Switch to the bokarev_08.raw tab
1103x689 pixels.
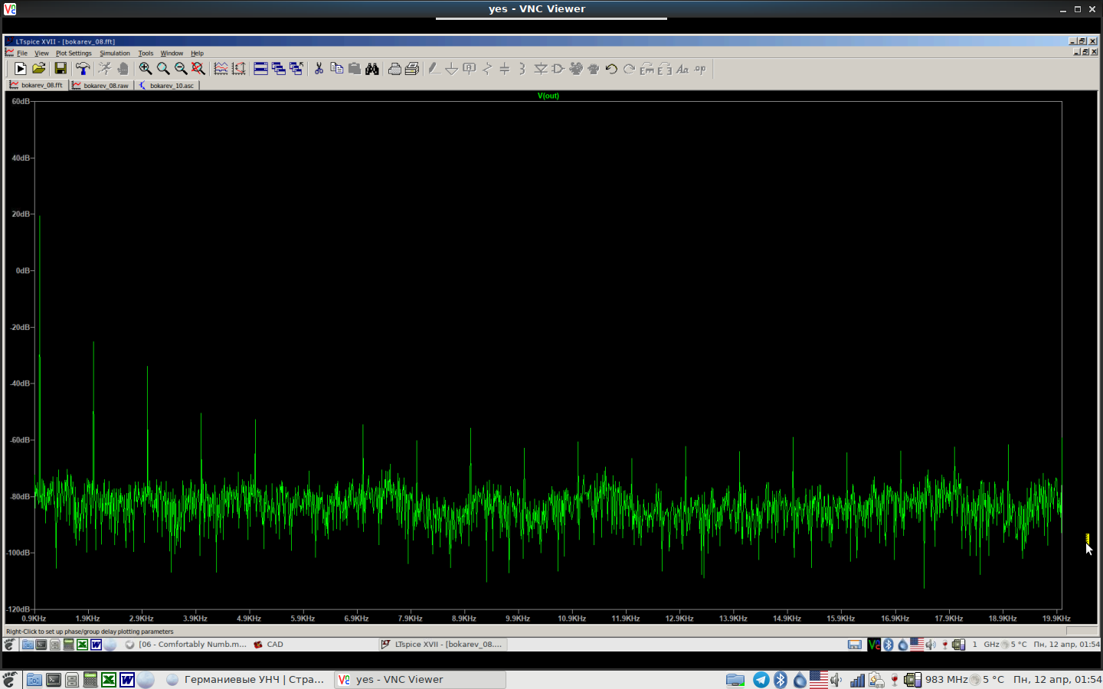tap(103, 86)
